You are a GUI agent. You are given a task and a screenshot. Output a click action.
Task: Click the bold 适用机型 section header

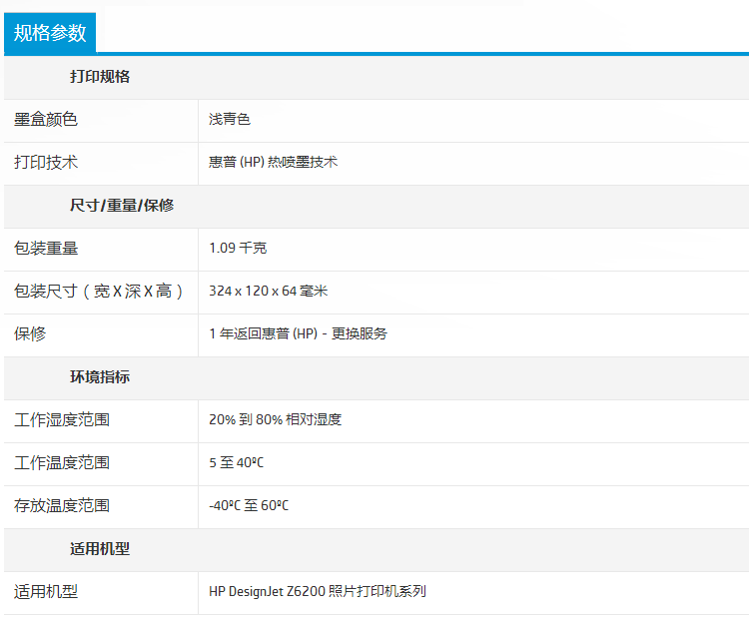coord(100,549)
